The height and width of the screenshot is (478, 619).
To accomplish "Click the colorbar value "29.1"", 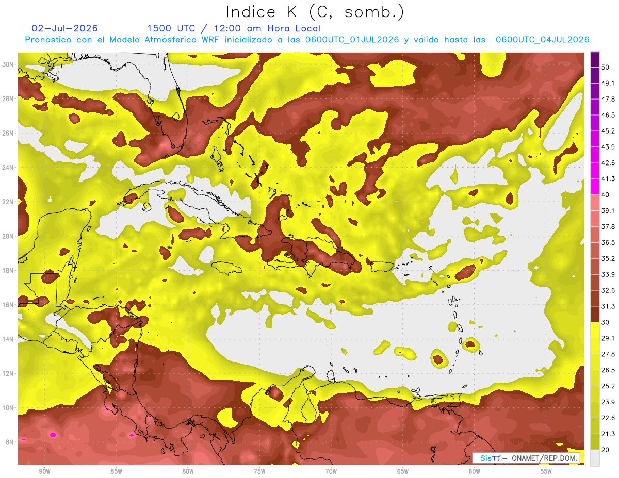I will pos(608,338).
